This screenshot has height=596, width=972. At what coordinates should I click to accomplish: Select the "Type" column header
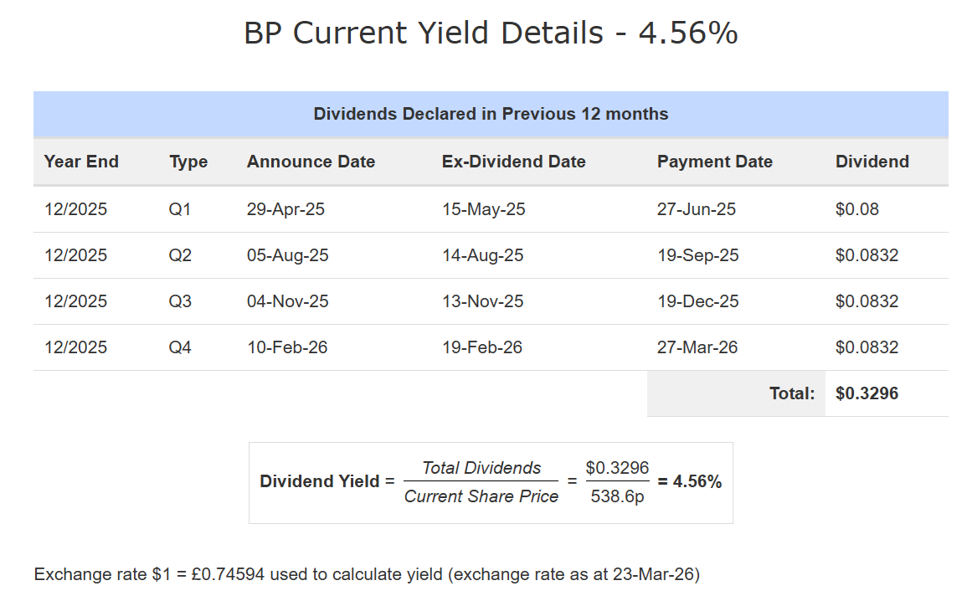(x=188, y=162)
